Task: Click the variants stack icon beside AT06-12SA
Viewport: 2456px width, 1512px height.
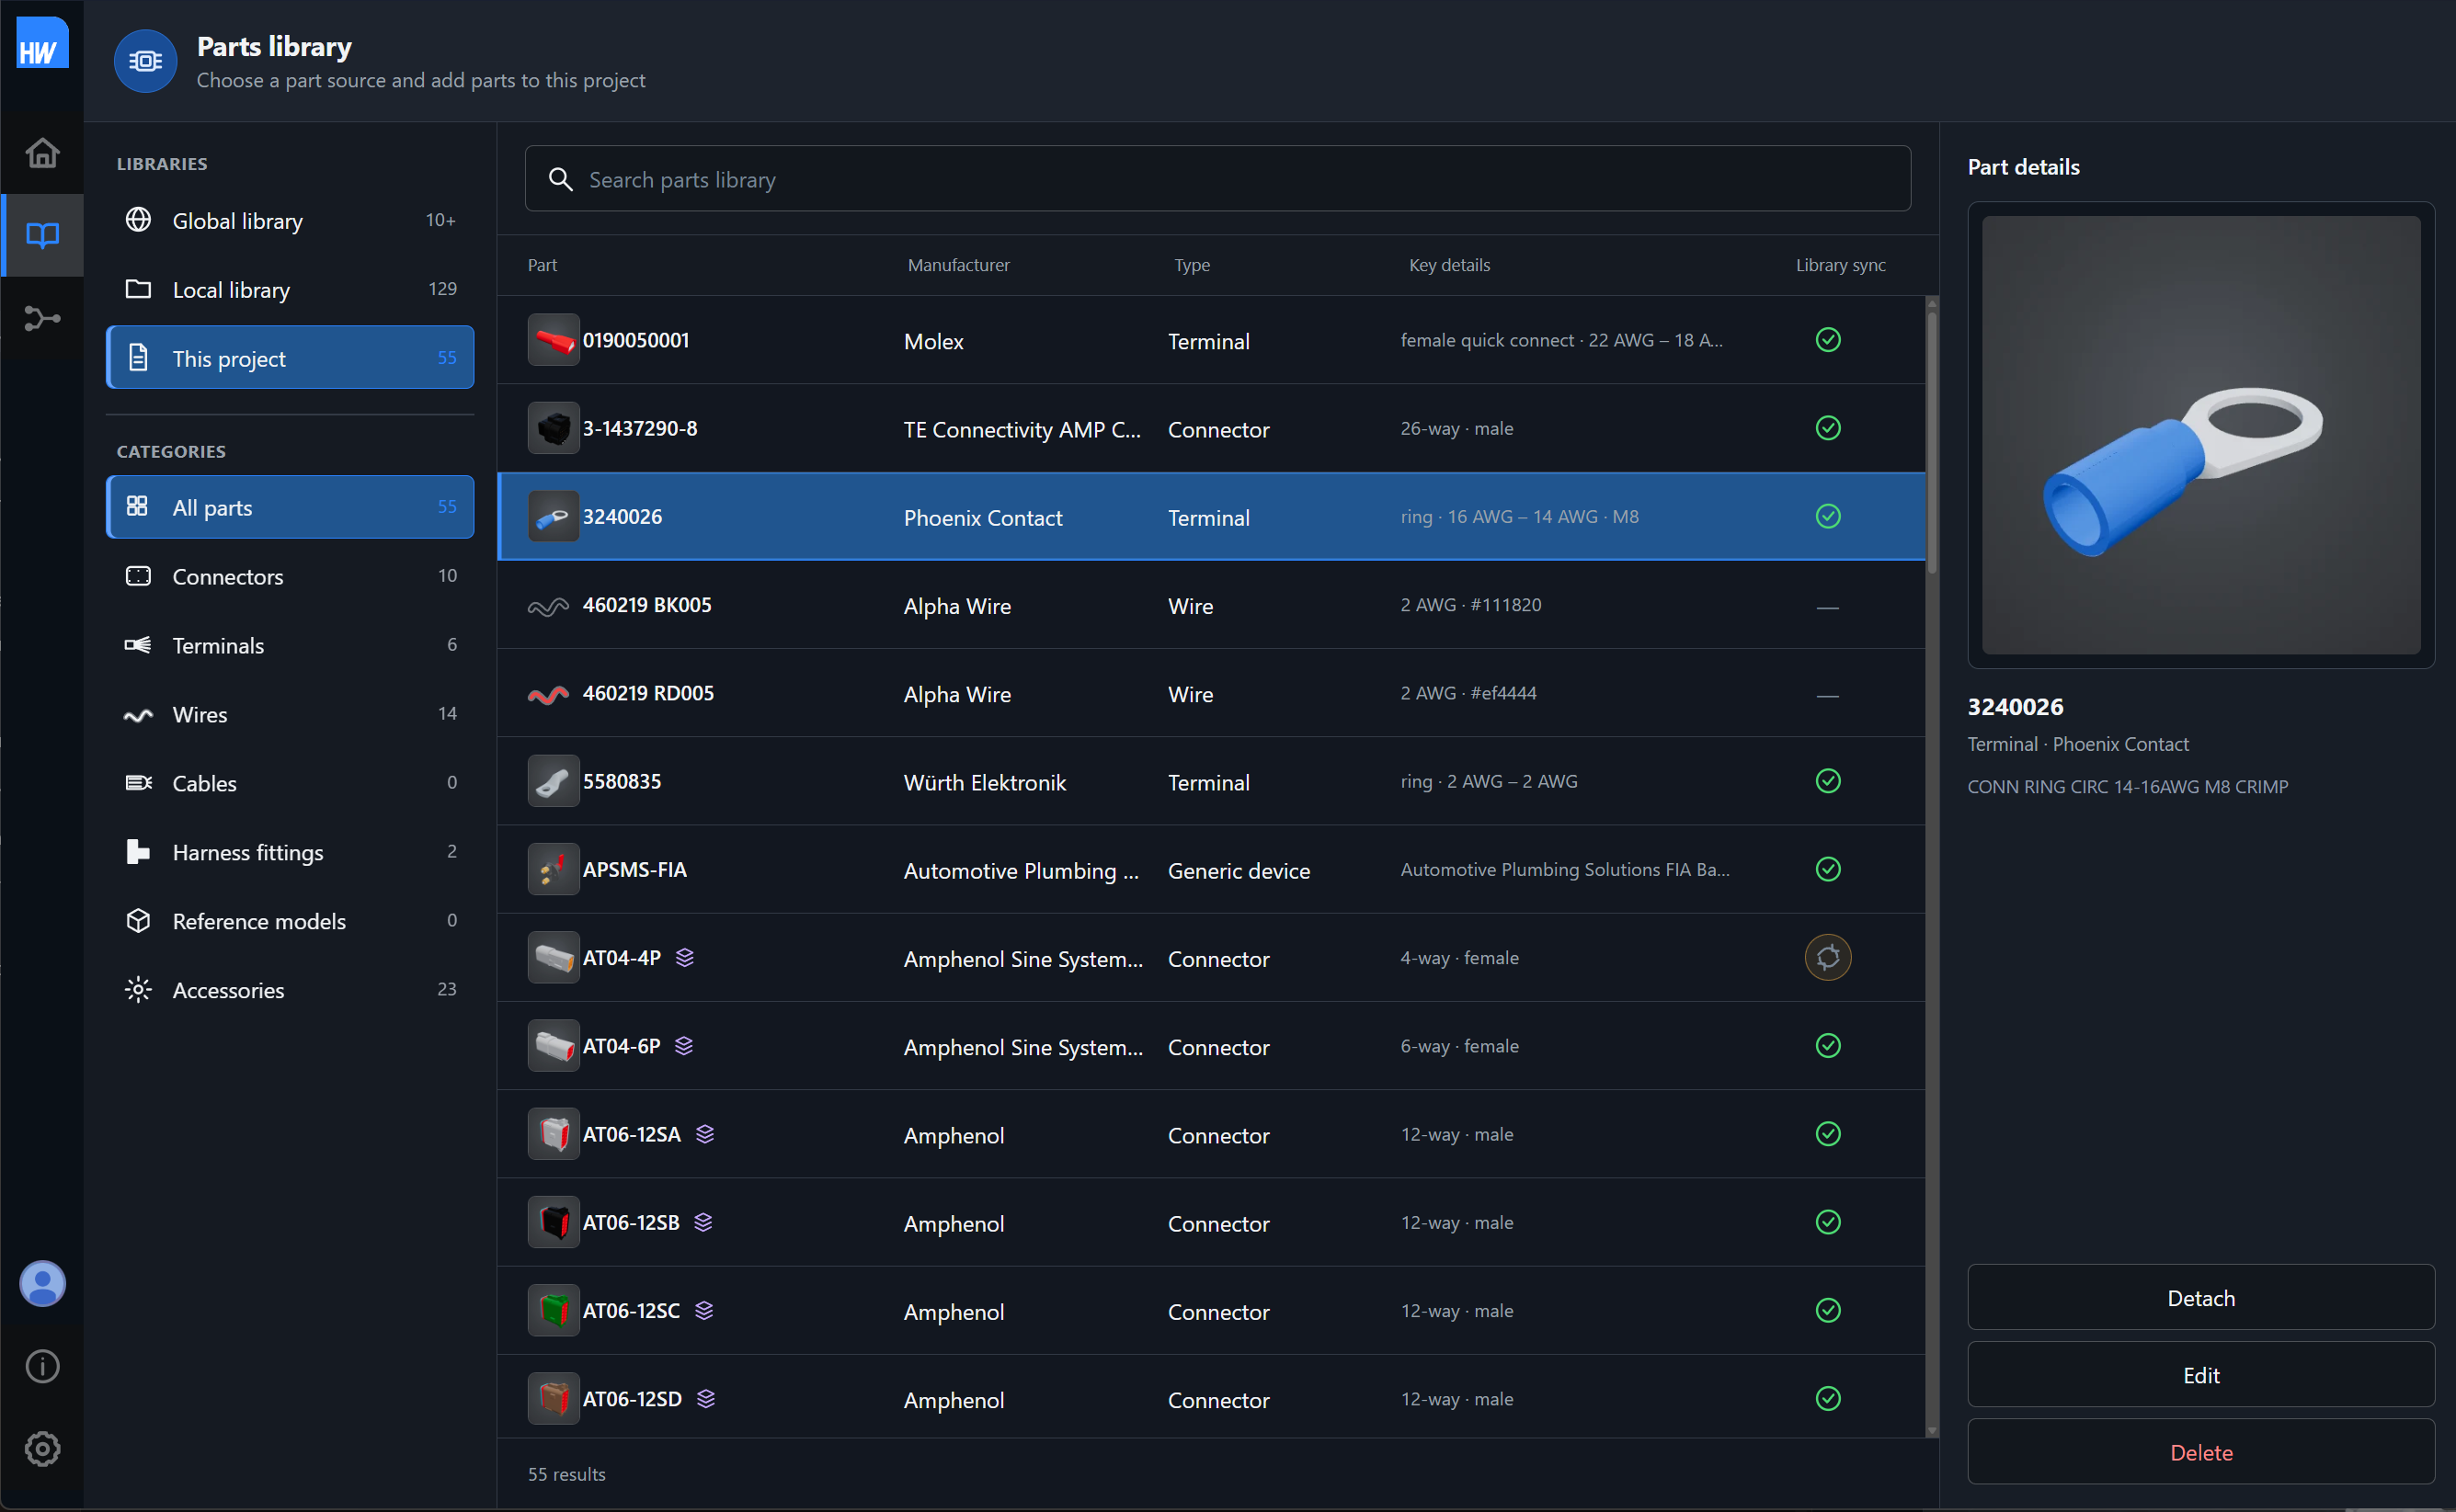Action: [705, 1134]
